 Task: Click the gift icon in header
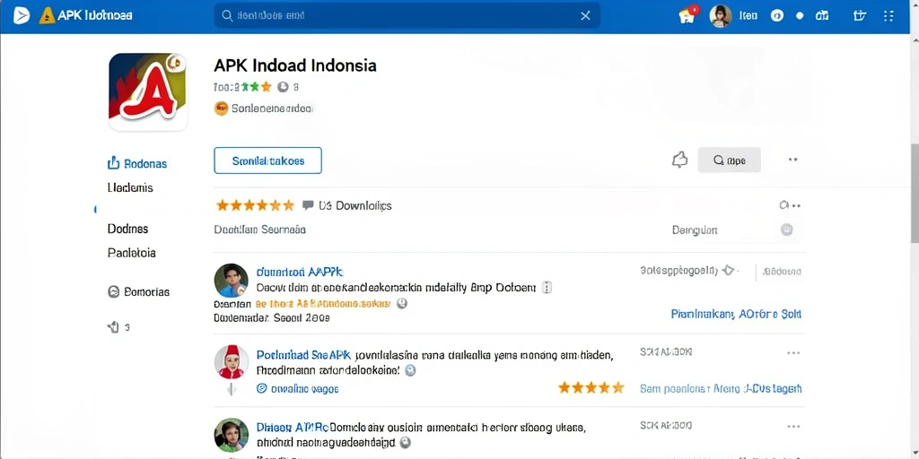[860, 16]
